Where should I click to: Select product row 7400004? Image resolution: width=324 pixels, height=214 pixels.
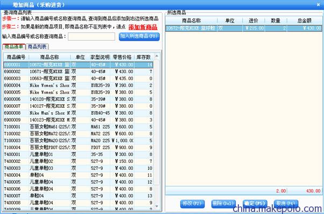click(79, 175)
